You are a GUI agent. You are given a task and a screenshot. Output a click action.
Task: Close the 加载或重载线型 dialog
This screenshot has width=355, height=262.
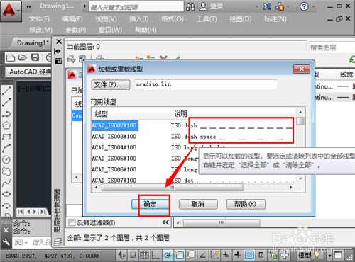click(x=302, y=69)
